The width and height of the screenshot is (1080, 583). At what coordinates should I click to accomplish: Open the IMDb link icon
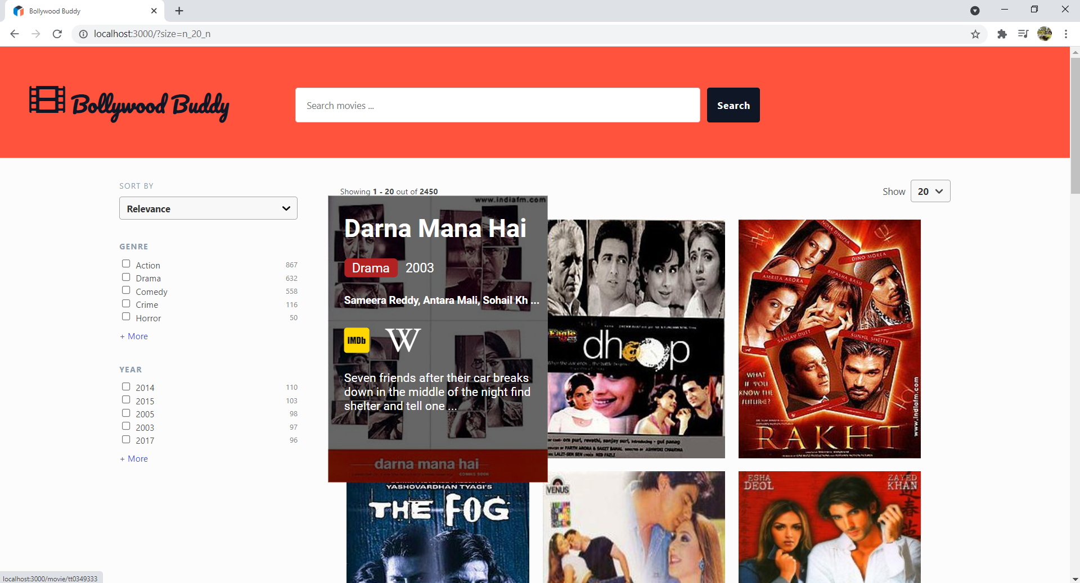357,340
